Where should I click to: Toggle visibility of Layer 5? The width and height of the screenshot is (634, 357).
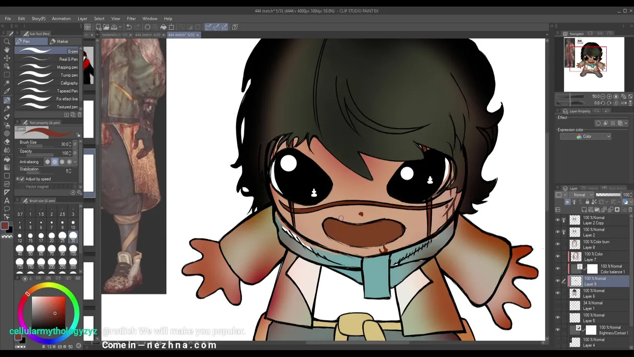click(558, 317)
